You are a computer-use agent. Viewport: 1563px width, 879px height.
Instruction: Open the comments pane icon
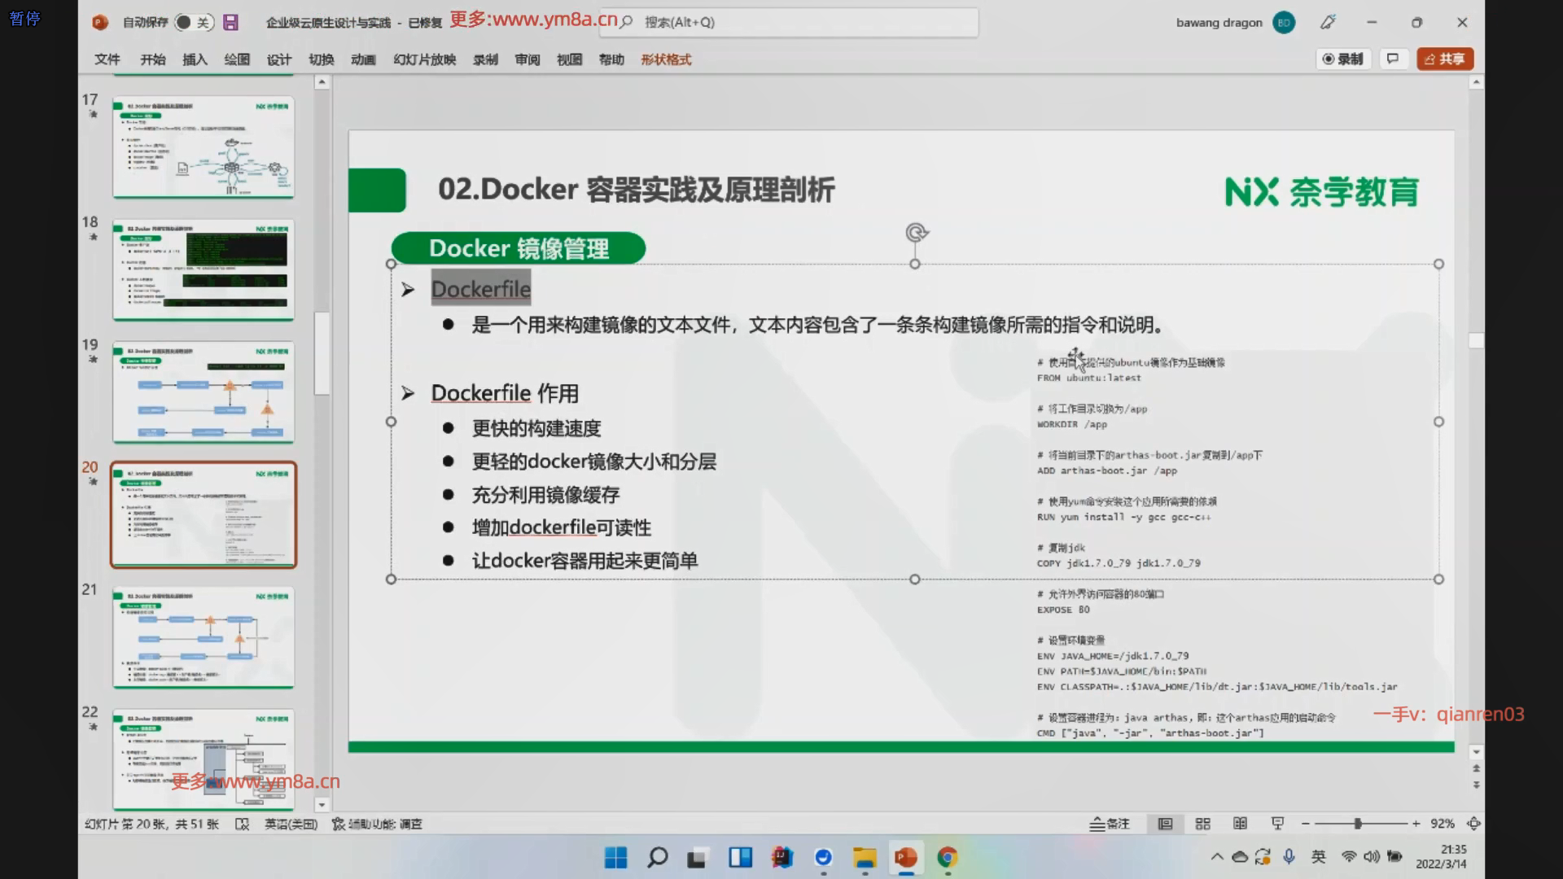1393,59
